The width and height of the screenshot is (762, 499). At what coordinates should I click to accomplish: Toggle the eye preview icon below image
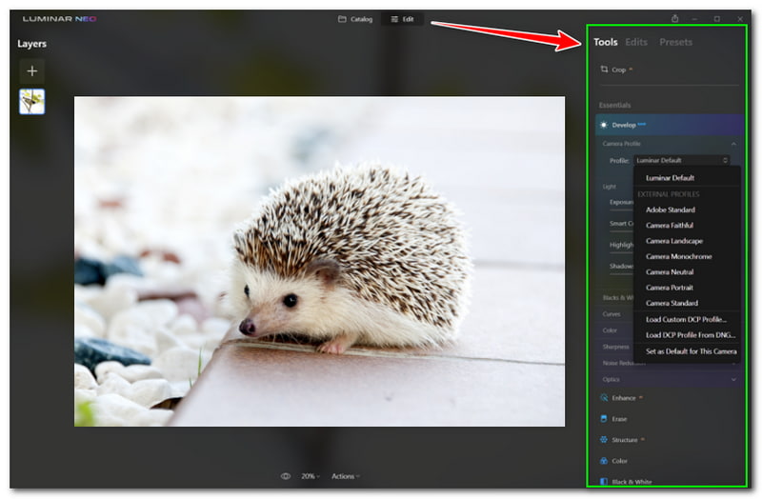coord(286,476)
